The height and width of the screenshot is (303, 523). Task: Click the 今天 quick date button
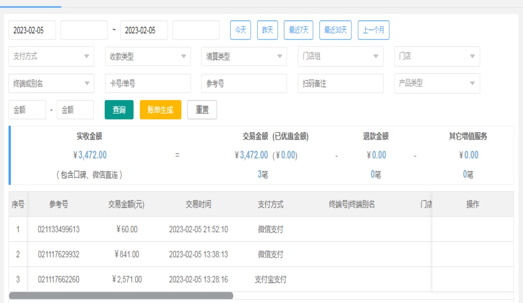(240, 30)
